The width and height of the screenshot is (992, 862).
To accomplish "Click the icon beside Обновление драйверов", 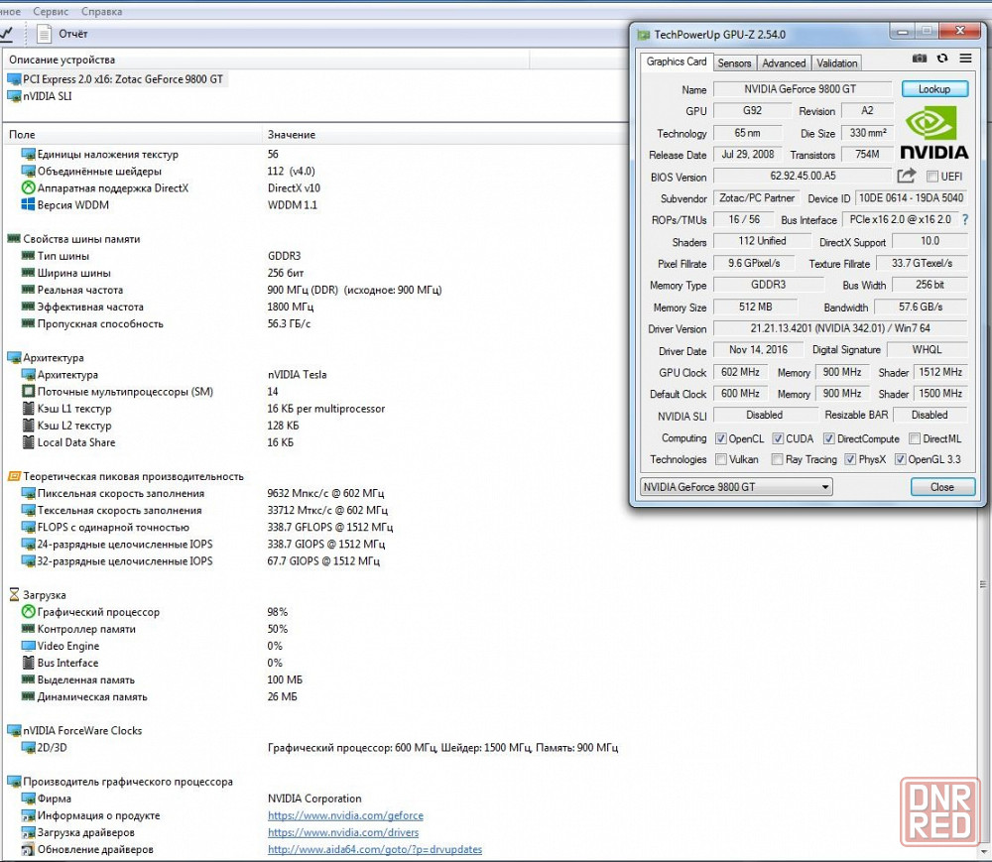I will (28, 850).
